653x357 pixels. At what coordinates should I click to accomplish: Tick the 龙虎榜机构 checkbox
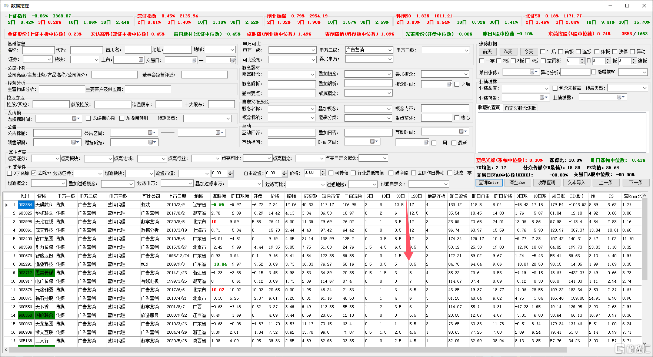coord(88,118)
